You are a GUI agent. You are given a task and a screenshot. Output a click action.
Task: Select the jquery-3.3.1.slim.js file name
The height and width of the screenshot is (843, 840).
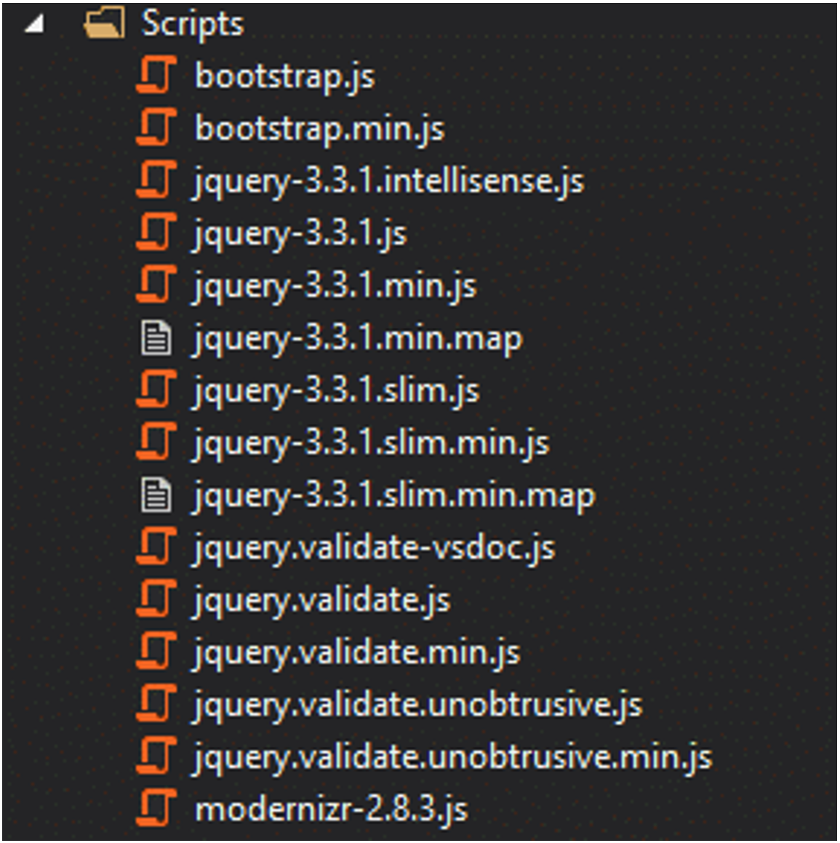(337, 391)
